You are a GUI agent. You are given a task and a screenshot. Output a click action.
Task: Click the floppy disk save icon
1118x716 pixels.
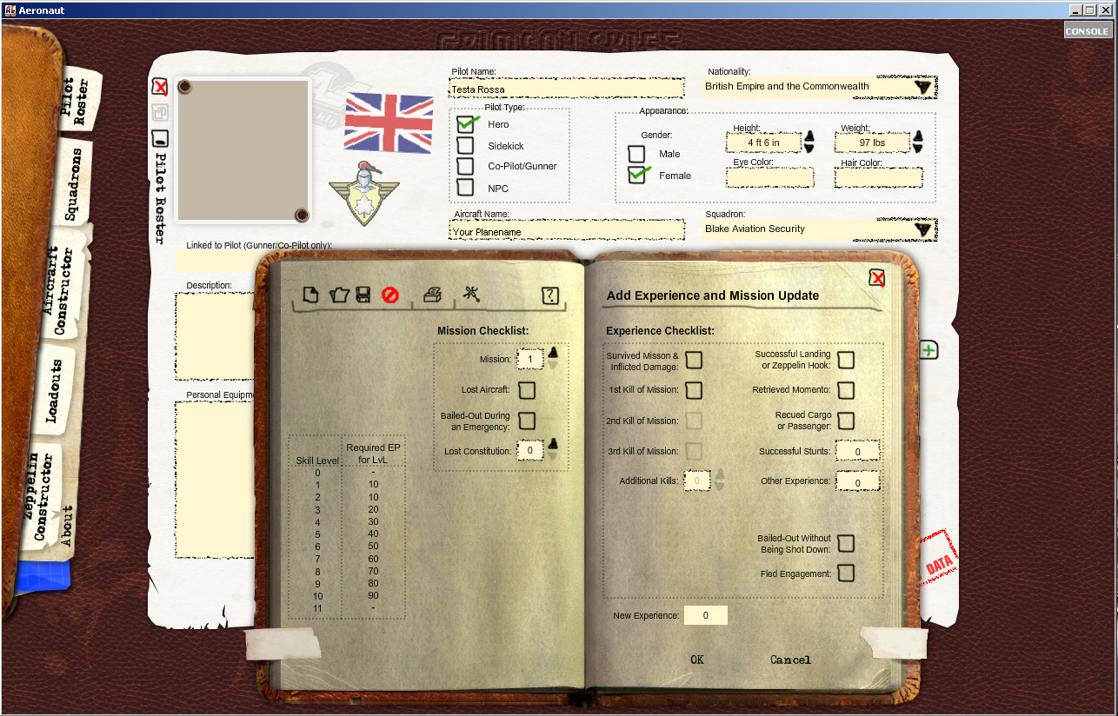(363, 295)
